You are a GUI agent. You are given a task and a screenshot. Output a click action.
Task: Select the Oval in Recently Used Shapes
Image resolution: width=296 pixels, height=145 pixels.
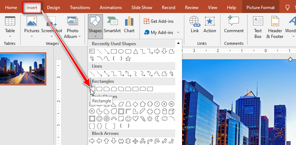pyautogui.click(x=121, y=51)
